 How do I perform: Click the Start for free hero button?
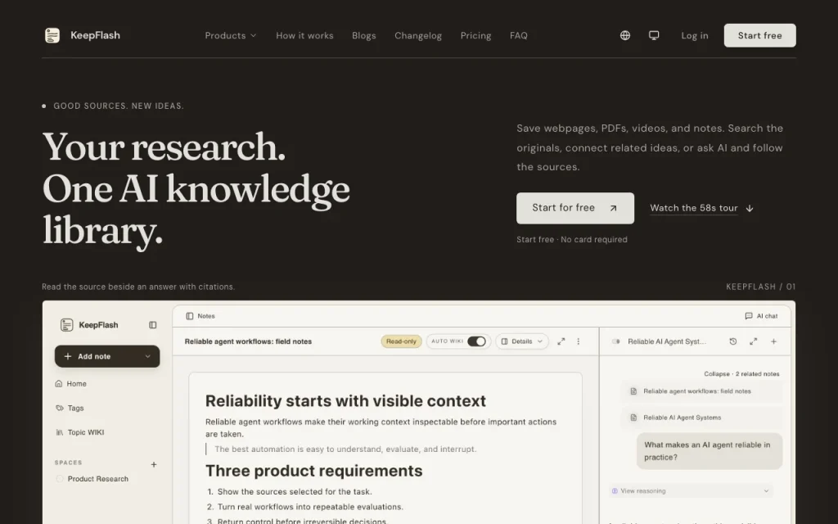pos(575,208)
